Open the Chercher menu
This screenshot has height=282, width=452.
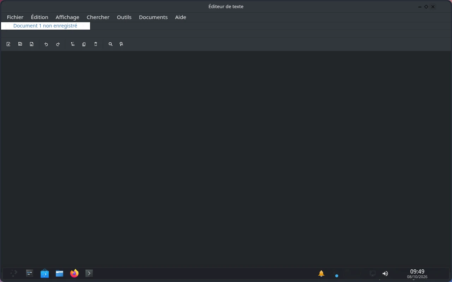pyautogui.click(x=98, y=17)
